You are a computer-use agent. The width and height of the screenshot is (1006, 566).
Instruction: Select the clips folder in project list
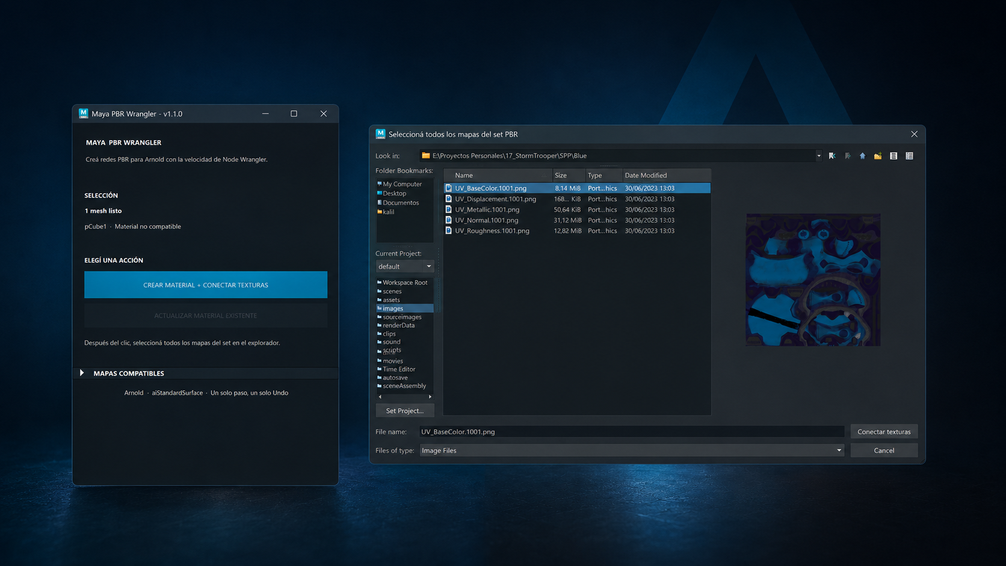click(389, 334)
